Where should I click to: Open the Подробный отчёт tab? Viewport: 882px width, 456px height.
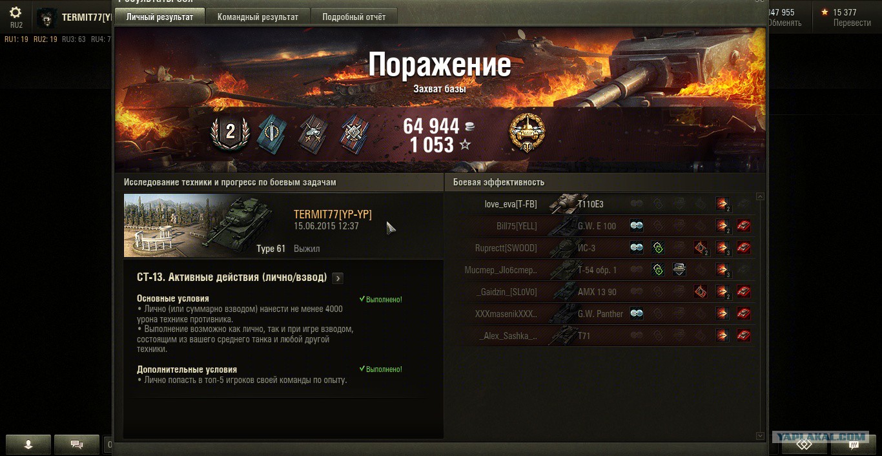tap(354, 17)
